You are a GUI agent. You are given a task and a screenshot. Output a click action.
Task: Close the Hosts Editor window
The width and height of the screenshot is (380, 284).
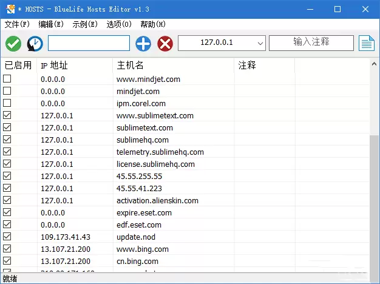365,9
